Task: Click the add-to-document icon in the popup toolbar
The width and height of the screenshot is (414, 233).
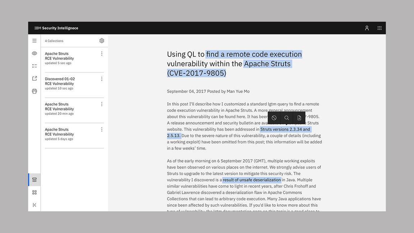Action: point(299,118)
